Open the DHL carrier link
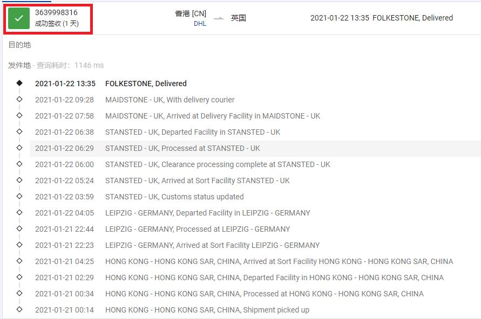The height and width of the screenshot is (319, 481). tap(200, 24)
